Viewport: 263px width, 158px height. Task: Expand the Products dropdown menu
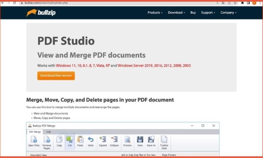[155, 13]
